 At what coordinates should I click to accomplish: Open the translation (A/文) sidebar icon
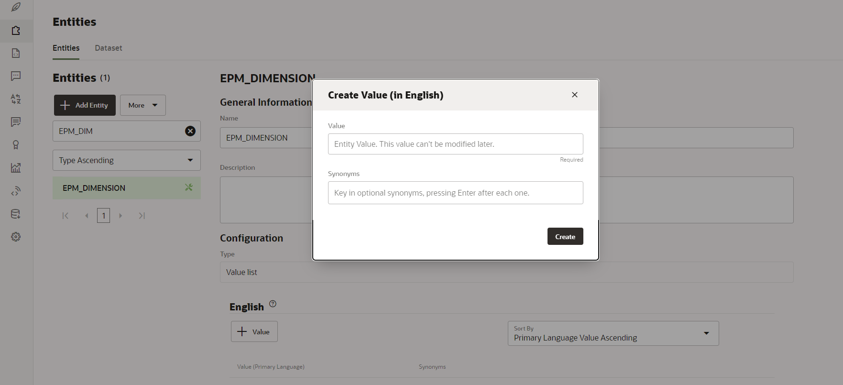pos(16,99)
